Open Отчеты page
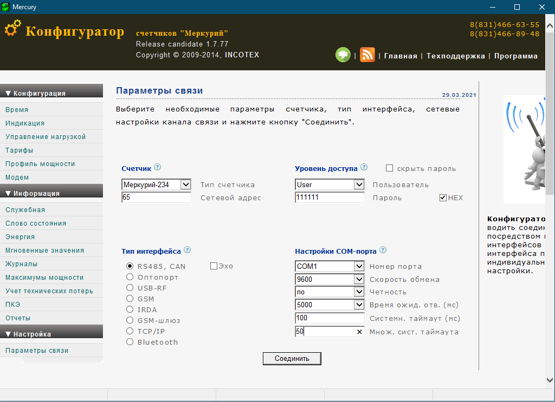Image resolution: width=555 pixels, height=402 pixels. pyautogui.click(x=51, y=318)
